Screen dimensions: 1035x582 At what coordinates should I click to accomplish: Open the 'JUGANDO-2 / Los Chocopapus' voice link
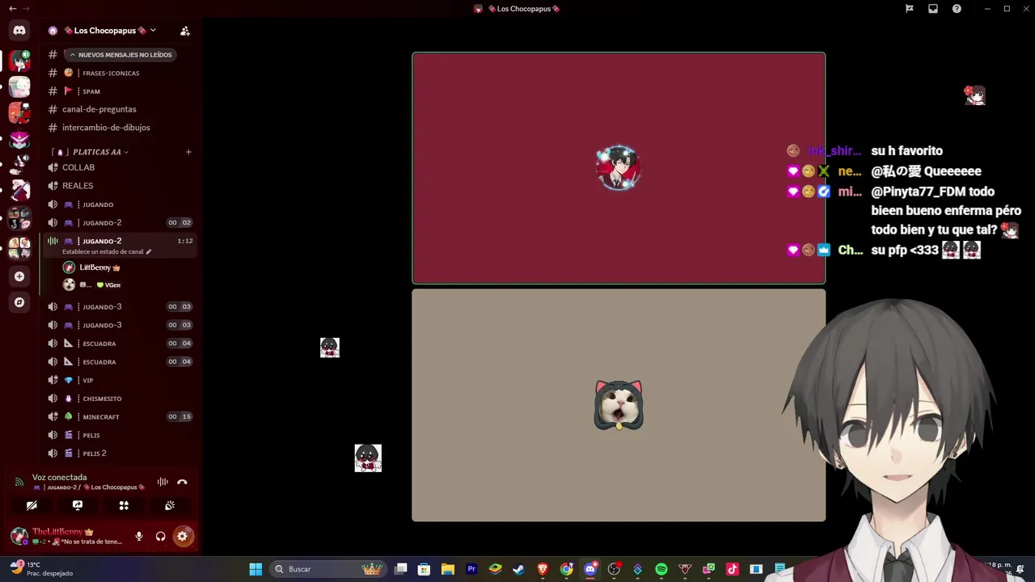(x=89, y=487)
